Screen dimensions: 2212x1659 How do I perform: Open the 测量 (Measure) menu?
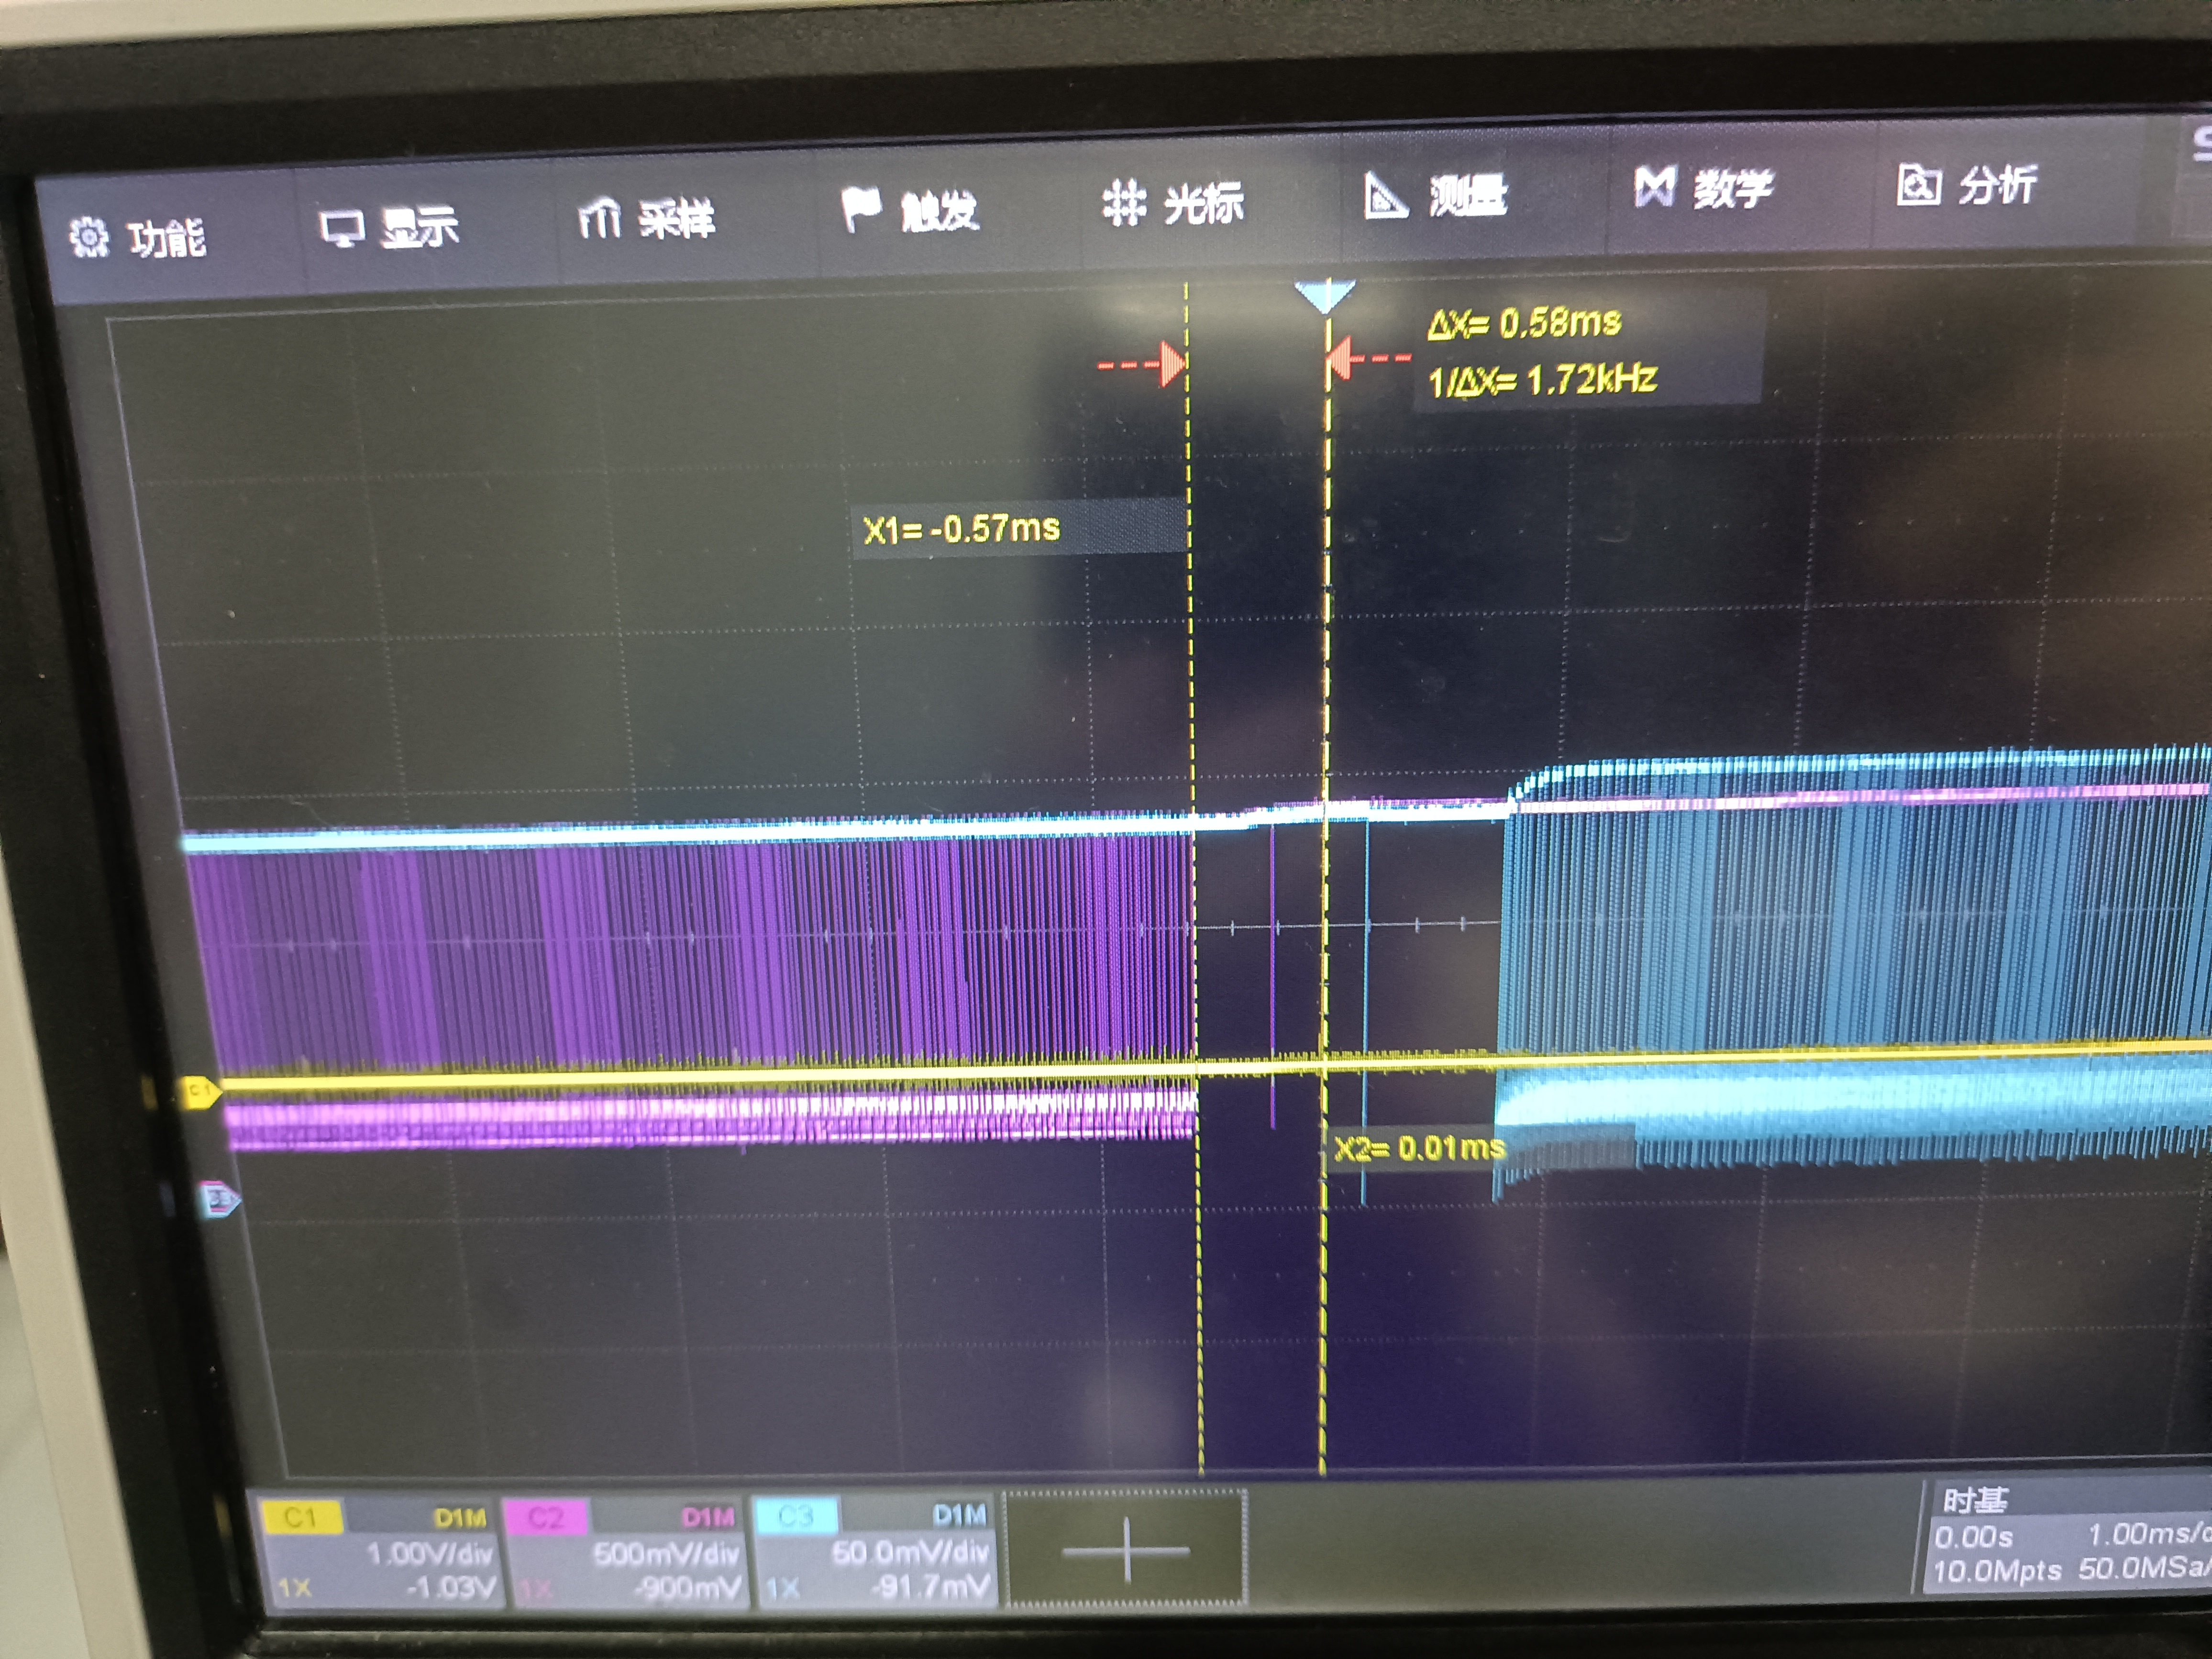pyautogui.click(x=1435, y=195)
